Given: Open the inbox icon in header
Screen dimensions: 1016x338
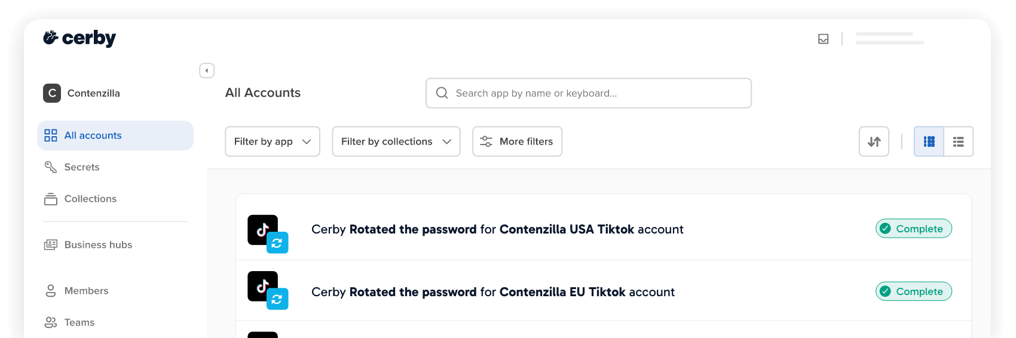Looking at the screenshot, I should [823, 39].
